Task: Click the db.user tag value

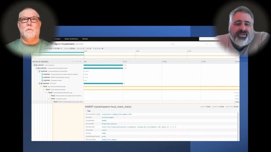Action: [x=104, y=133]
